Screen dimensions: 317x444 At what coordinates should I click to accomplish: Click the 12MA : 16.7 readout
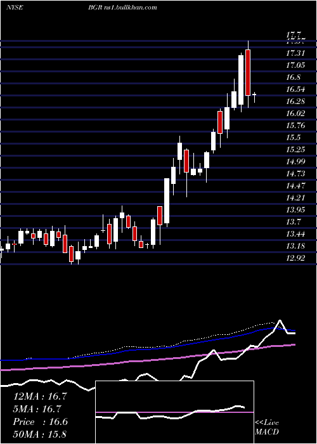tap(40, 396)
